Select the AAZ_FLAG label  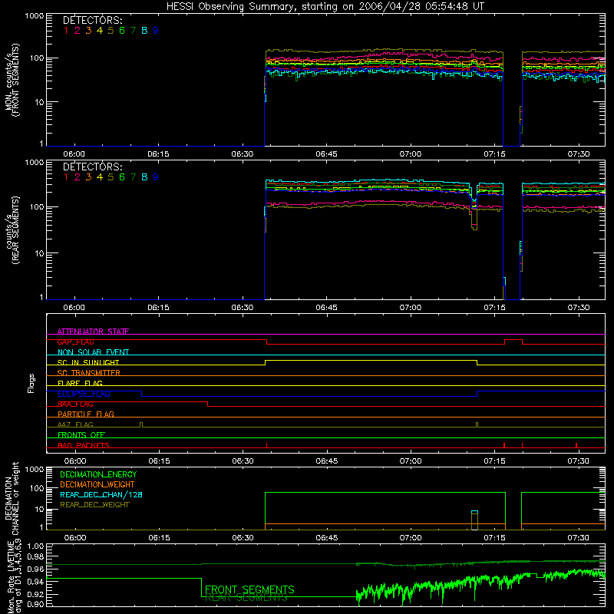click(75, 424)
